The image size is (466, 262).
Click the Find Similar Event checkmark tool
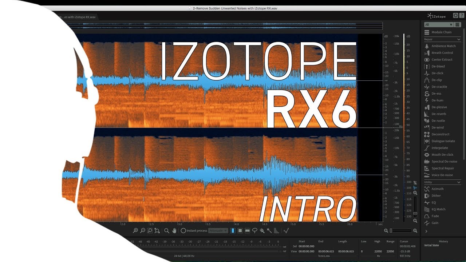286,231
